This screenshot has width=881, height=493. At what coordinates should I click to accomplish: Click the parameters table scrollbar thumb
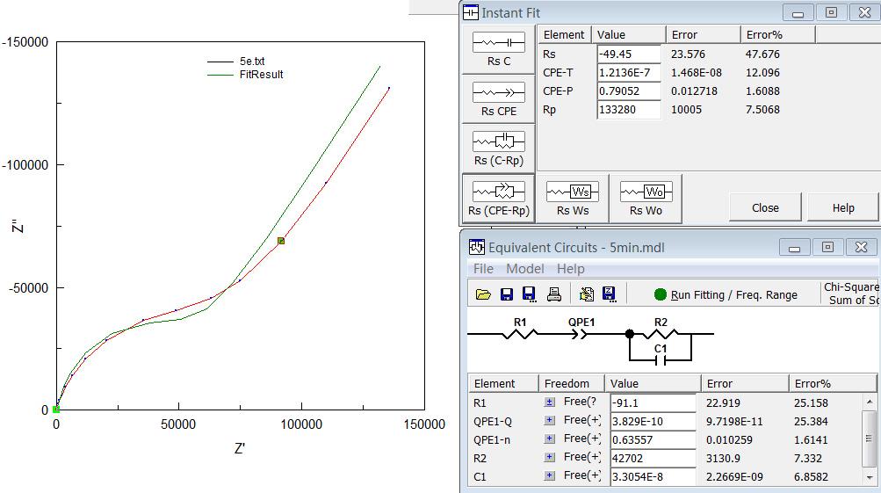coord(870,438)
